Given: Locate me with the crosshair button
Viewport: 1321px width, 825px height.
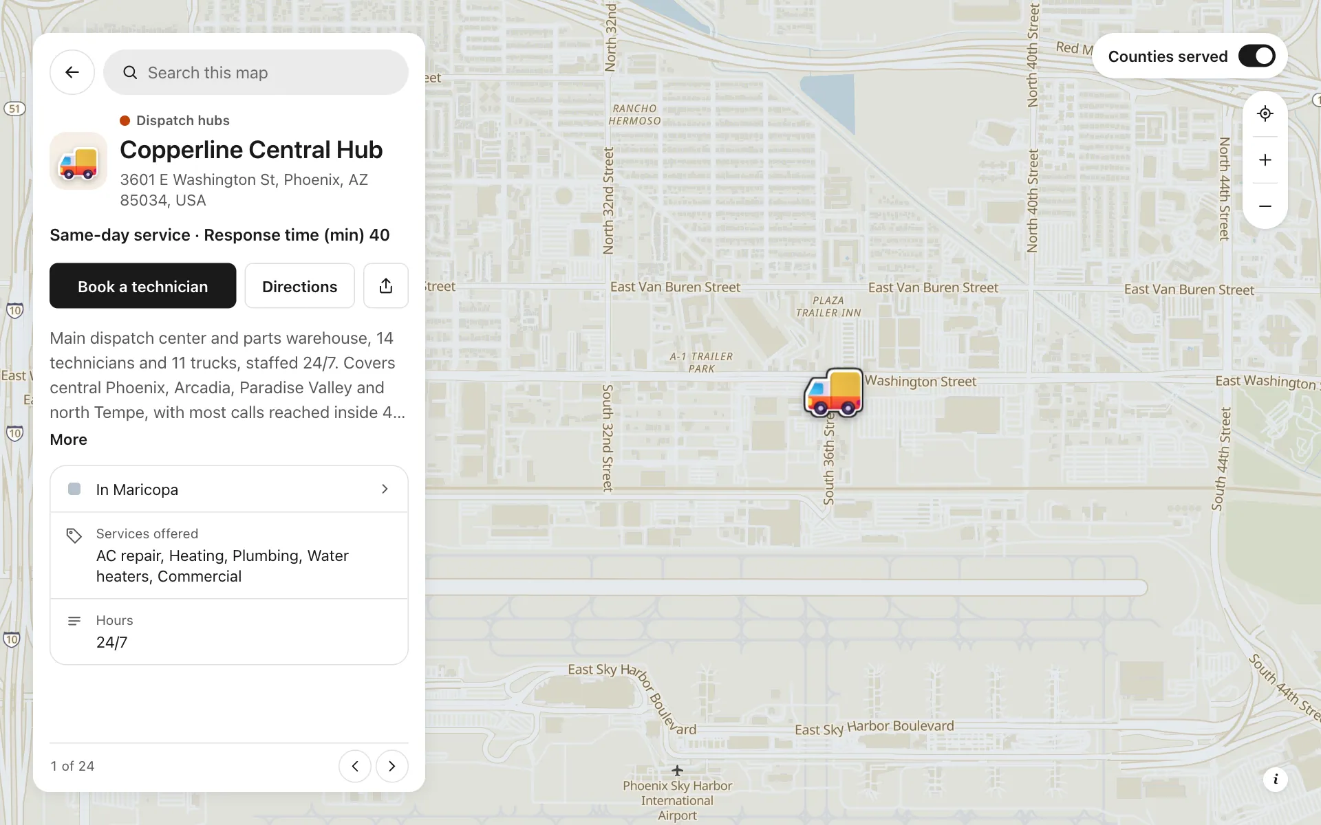Looking at the screenshot, I should 1265,113.
